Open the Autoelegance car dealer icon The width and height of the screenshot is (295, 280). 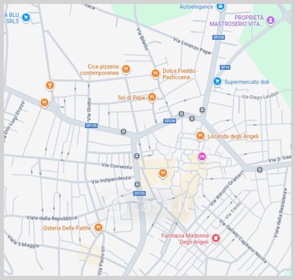221,7
